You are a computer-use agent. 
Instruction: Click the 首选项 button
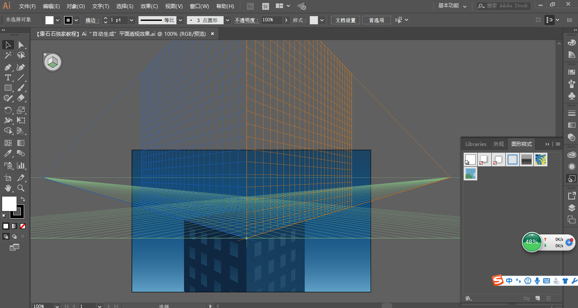tap(377, 20)
